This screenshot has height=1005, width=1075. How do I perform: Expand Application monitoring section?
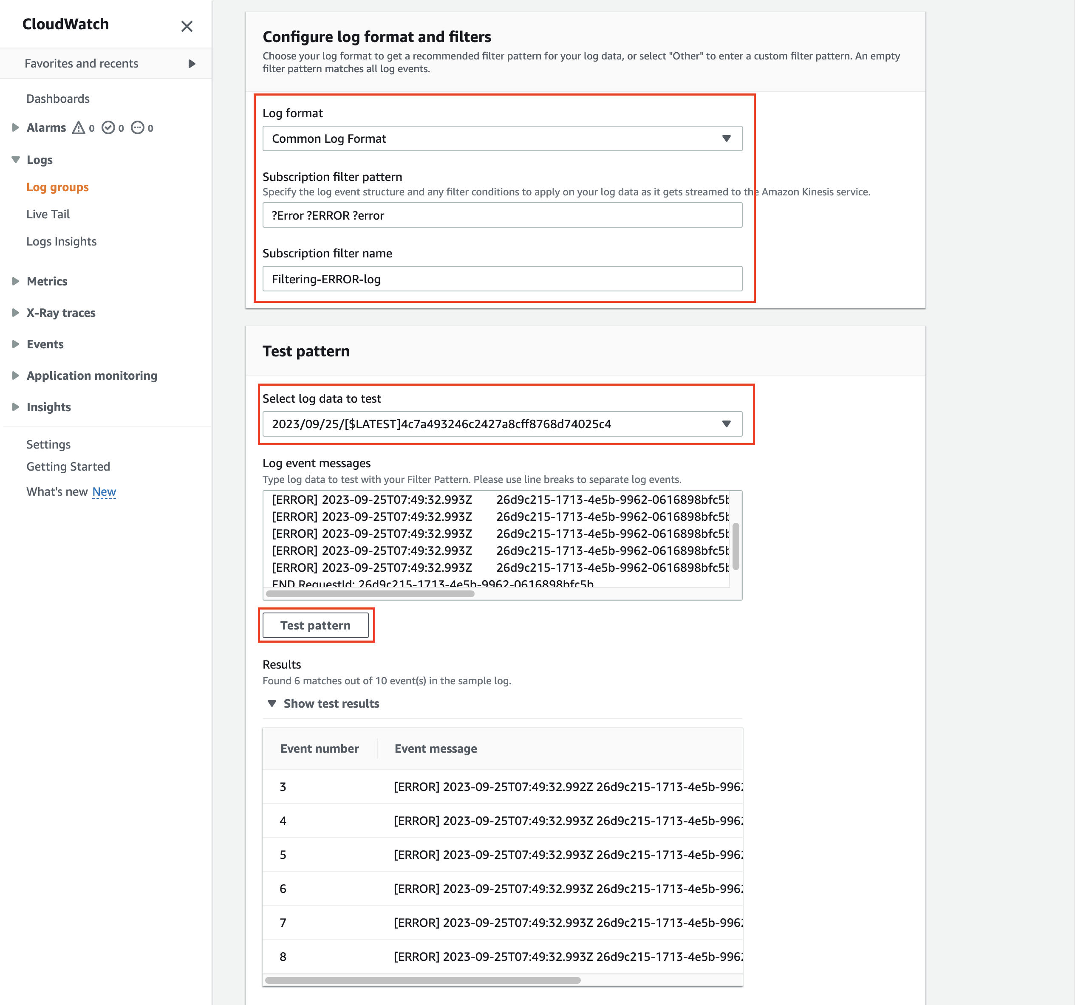point(16,376)
